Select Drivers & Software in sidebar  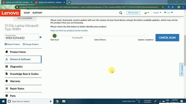point(23,59)
